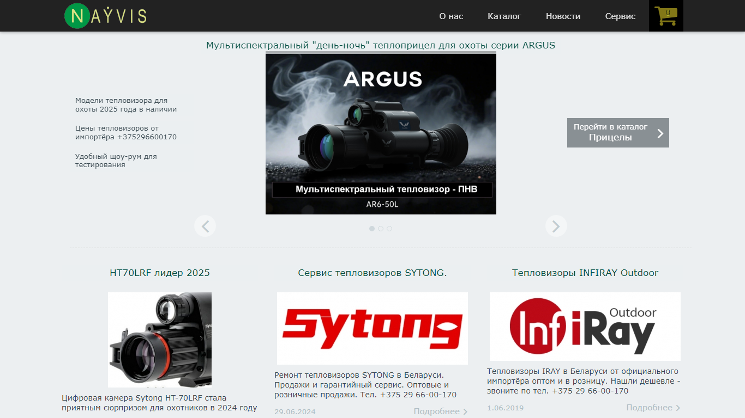Open the "О нас" menu item
This screenshot has width=745, height=418.
point(451,16)
